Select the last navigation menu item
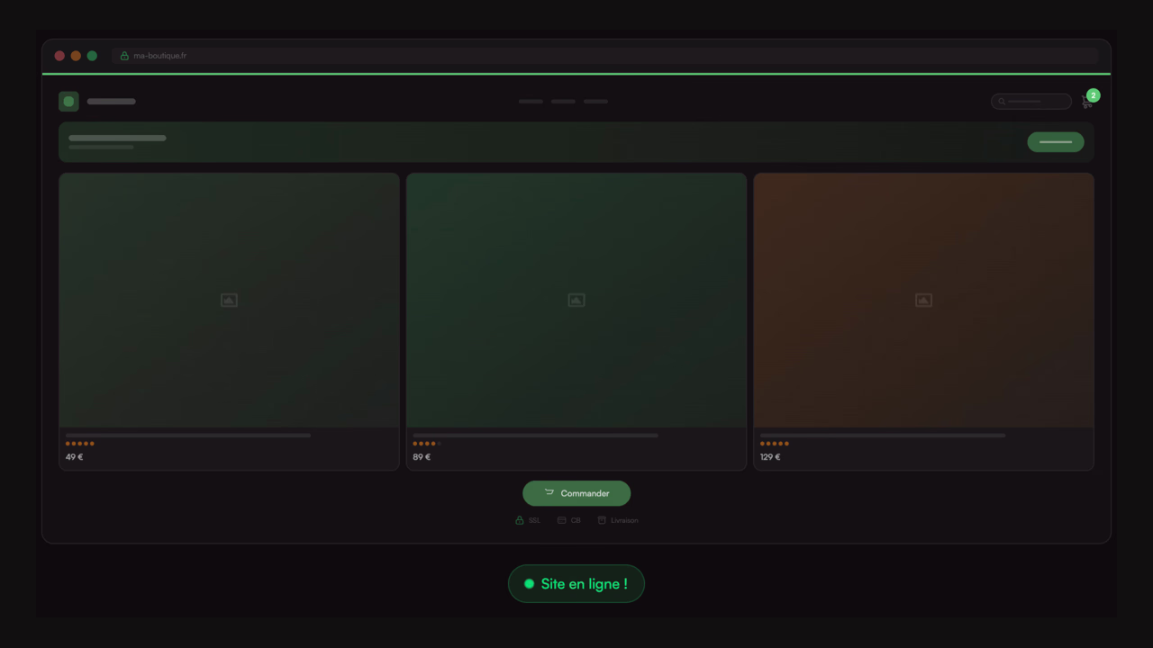Screen dimensions: 1153x648 click(595, 102)
